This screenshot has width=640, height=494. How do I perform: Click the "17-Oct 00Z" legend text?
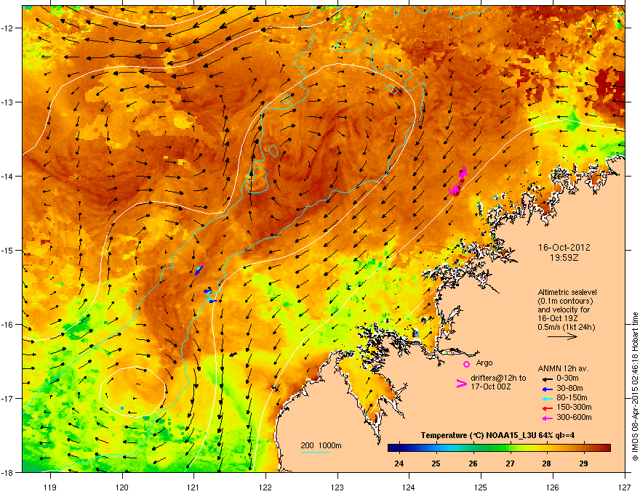pyautogui.click(x=491, y=386)
